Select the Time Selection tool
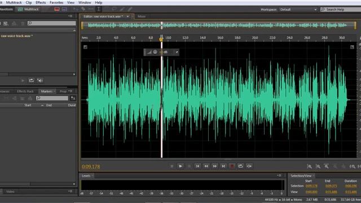The width and height of the screenshot is (361, 203). (x=99, y=9)
